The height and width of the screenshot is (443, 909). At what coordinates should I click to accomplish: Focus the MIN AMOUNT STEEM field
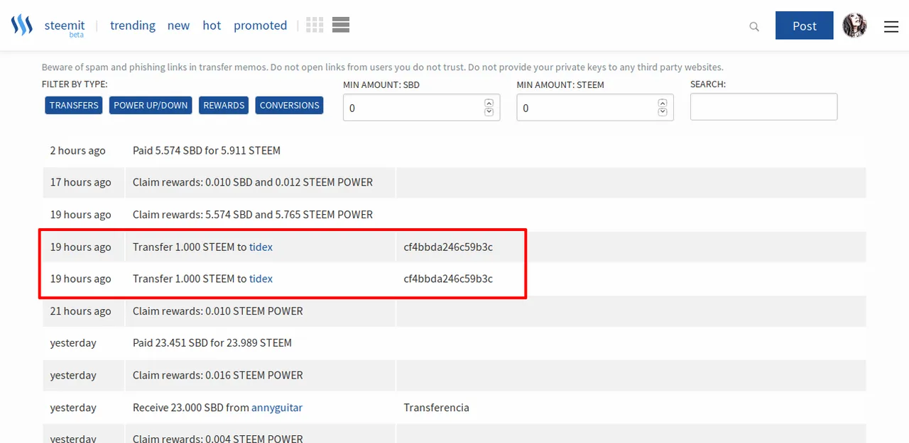pos(595,108)
